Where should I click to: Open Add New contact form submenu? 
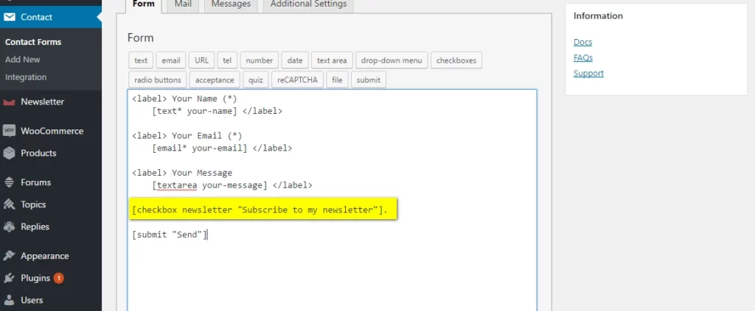[23, 60]
